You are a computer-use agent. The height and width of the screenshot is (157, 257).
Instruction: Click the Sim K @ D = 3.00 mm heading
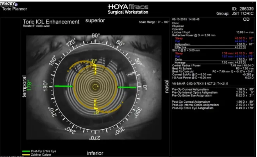coord(186,50)
